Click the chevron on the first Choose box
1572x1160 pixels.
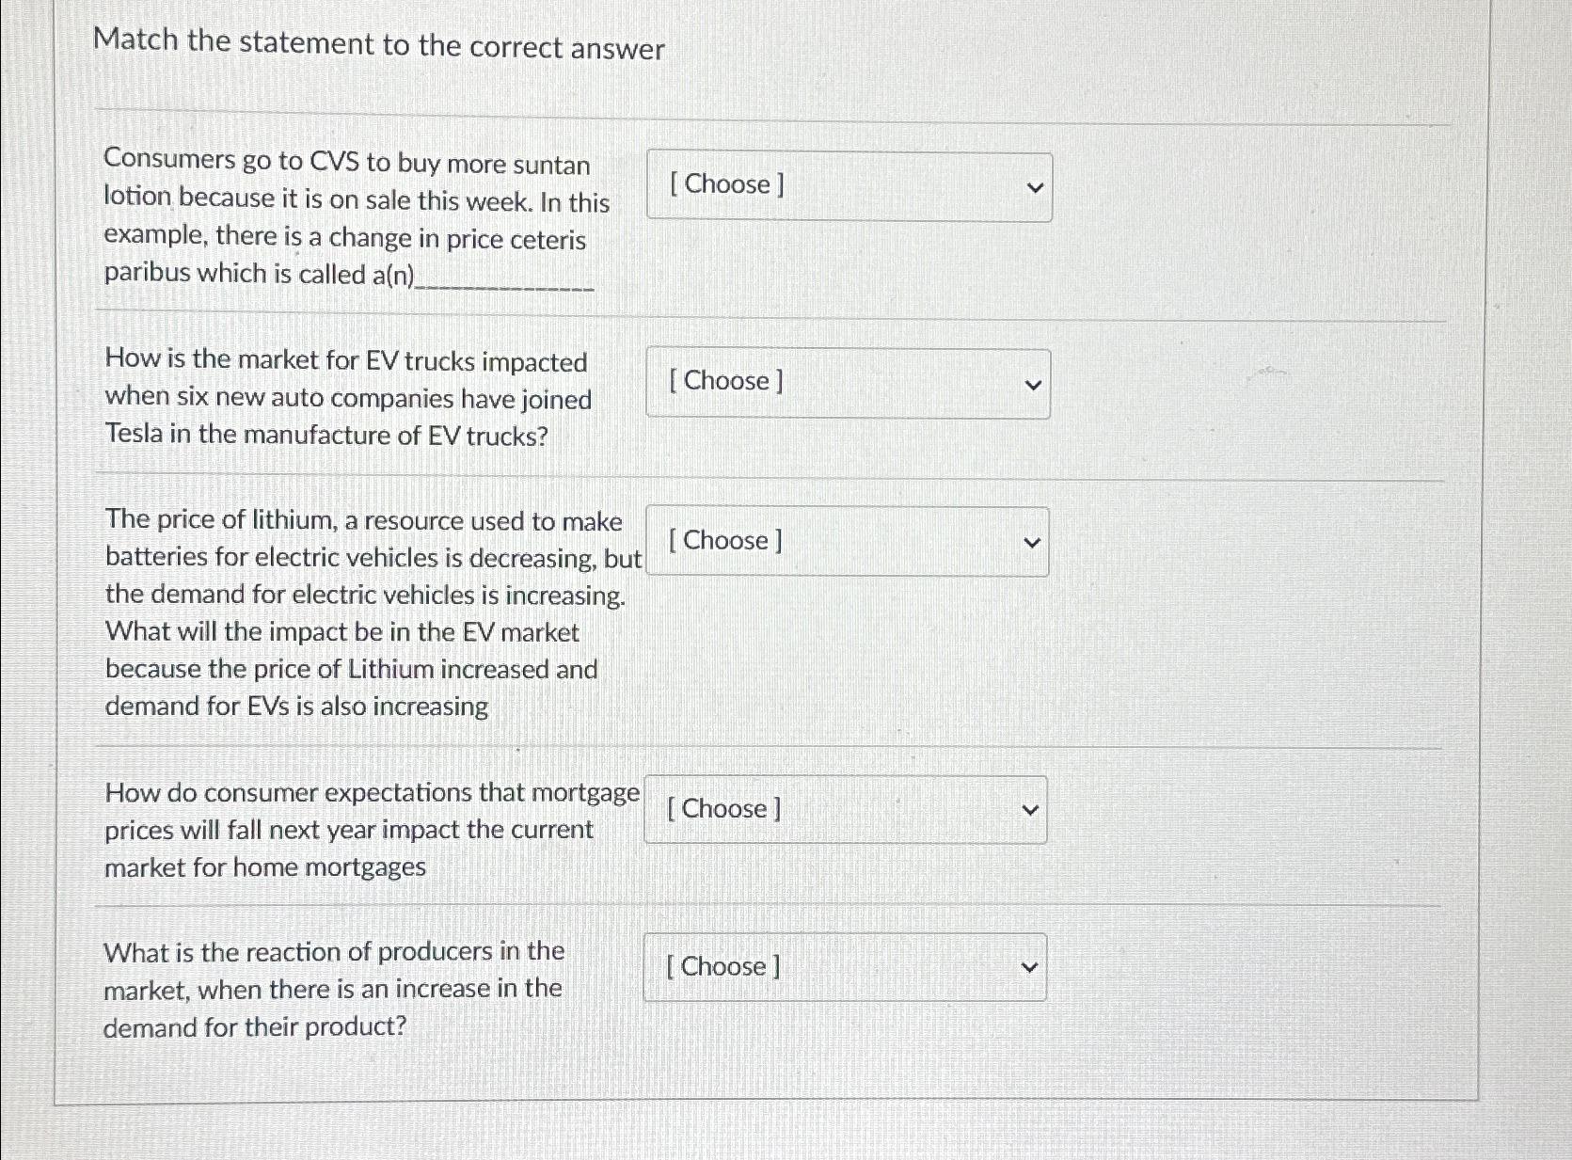[x=1034, y=187]
